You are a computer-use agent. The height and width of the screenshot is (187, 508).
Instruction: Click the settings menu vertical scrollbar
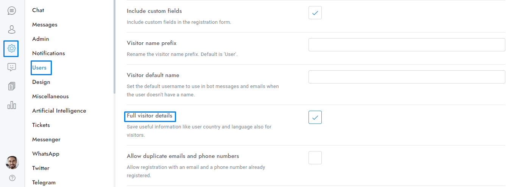[114, 45]
